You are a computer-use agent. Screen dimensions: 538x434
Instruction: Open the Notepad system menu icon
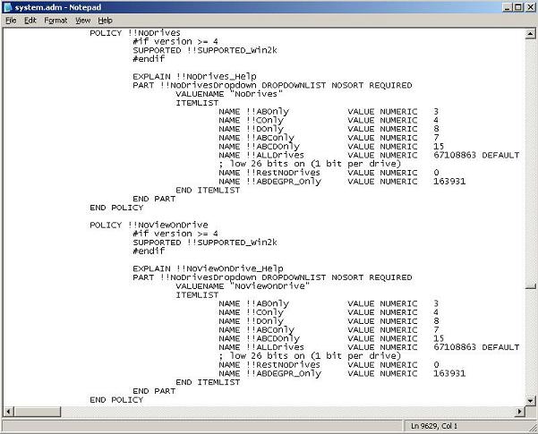click(8, 7)
